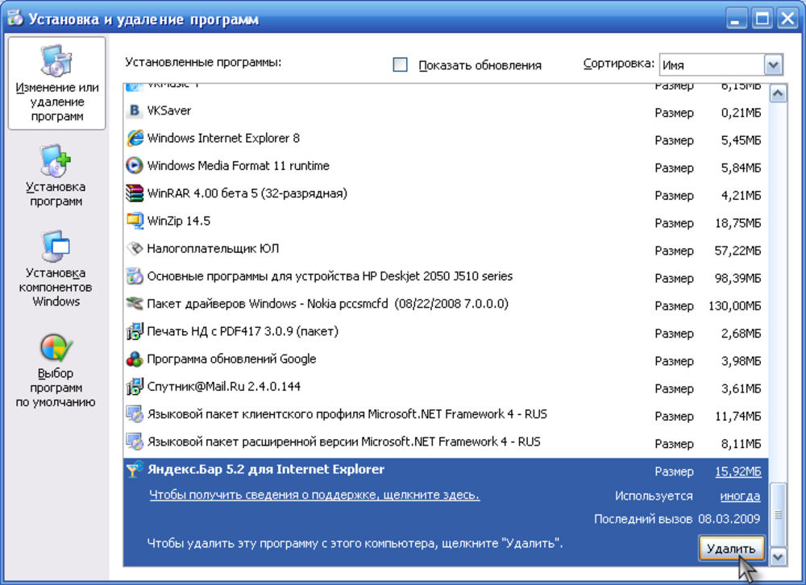Open the Яндекс.Бар support information link

coord(314,495)
